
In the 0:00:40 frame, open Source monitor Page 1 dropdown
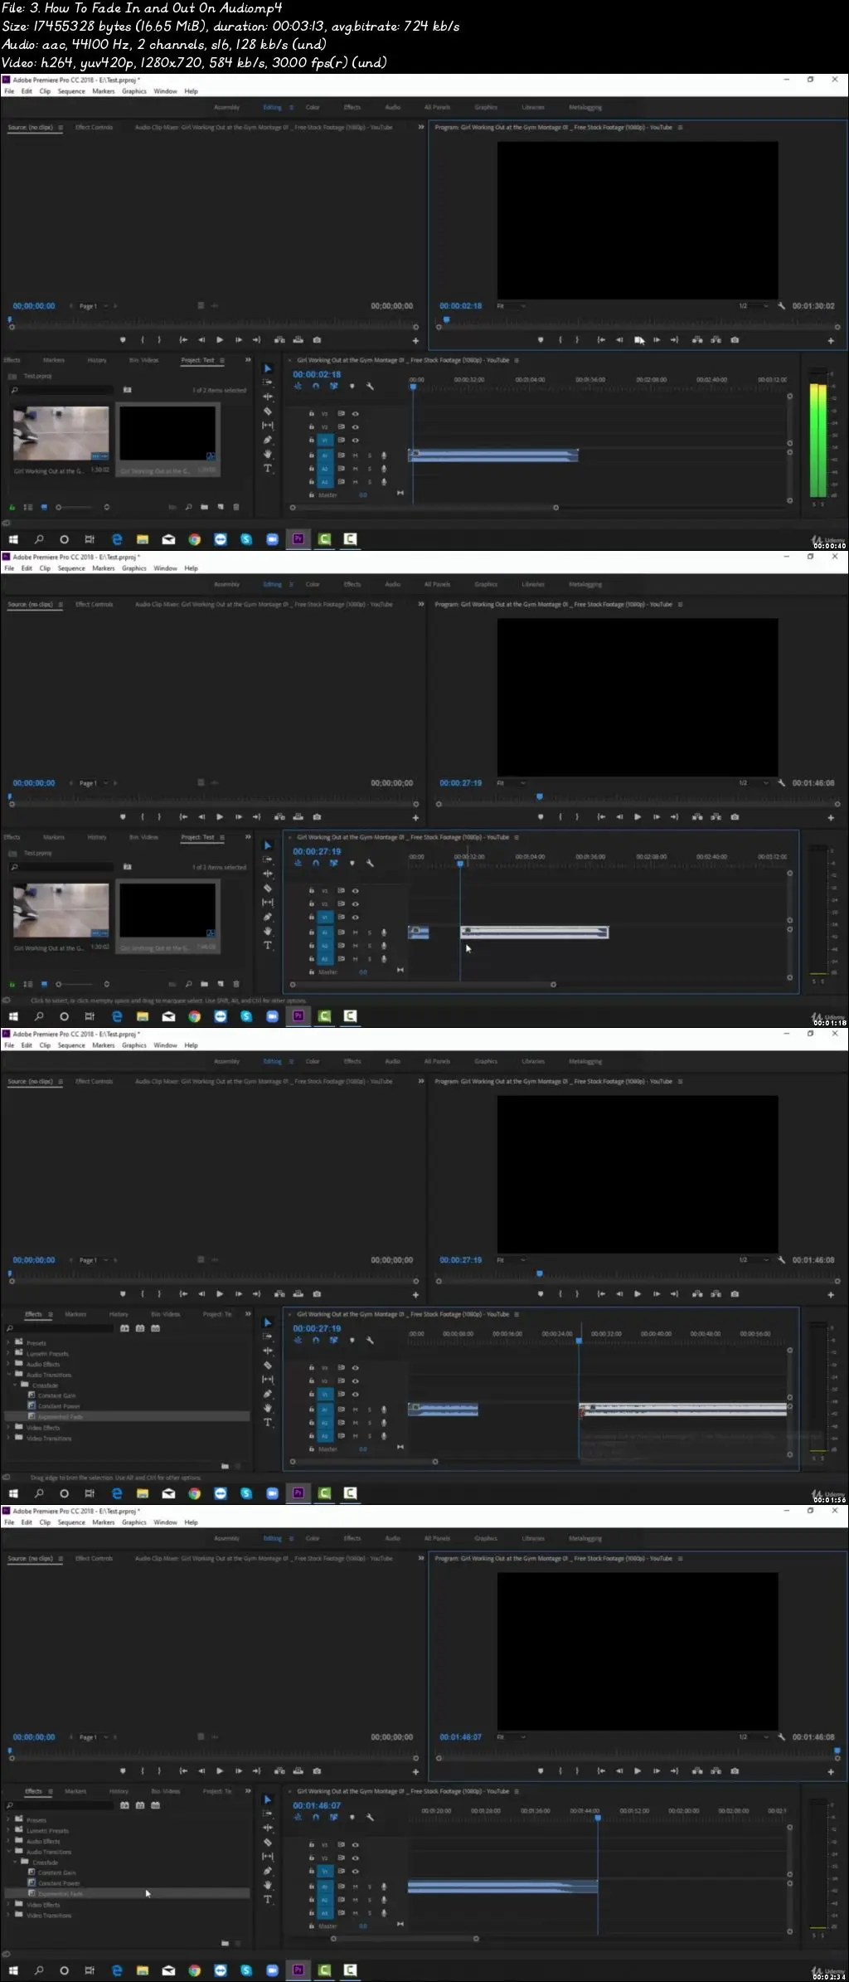tap(93, 306)
